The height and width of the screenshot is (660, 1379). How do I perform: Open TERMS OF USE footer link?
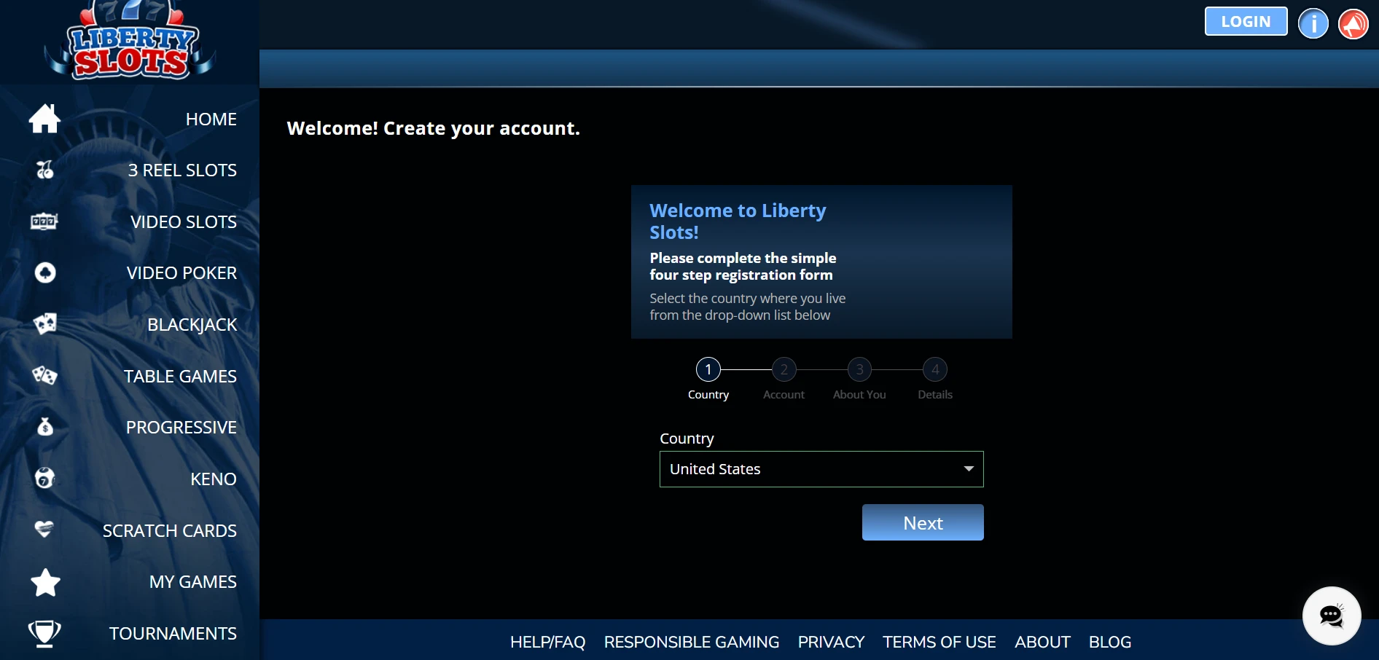[939, 642]
